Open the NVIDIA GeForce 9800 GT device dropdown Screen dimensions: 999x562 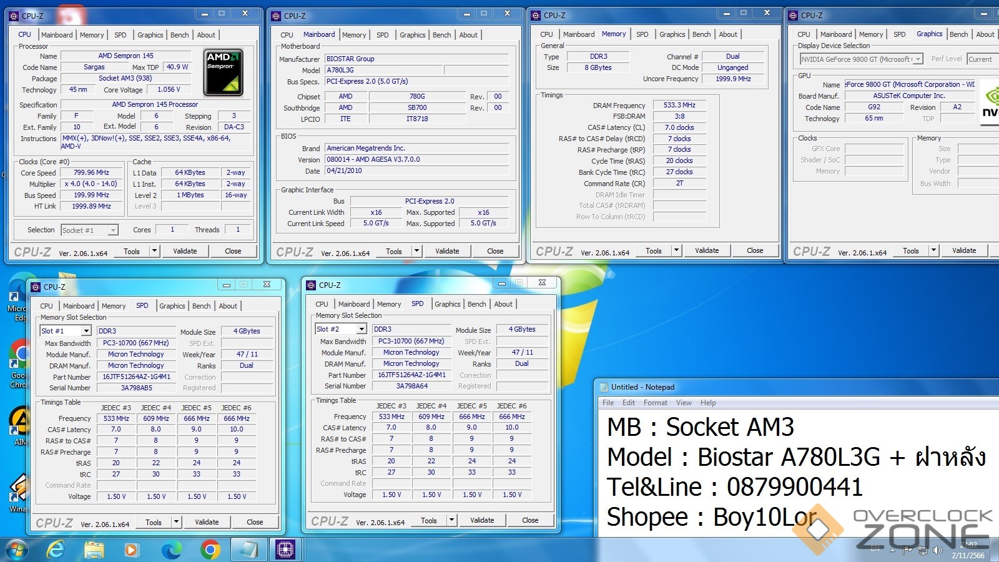918,59
